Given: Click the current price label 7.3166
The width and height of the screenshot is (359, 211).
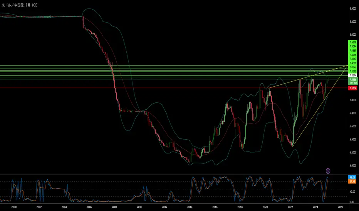Looking at the screenshot, I should [x=352, y=79].
